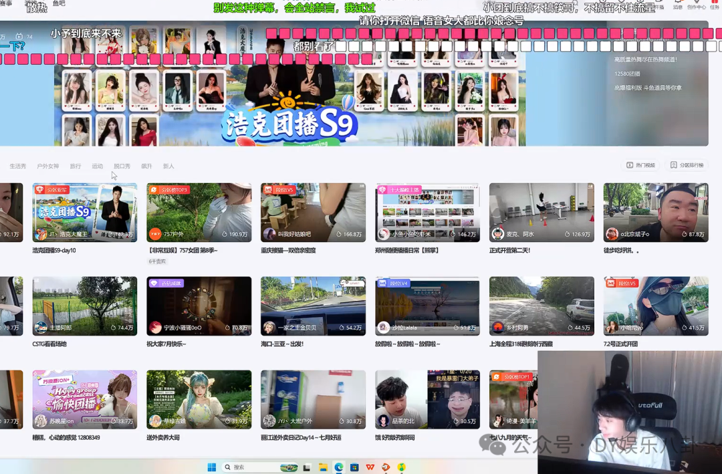Screen dimensions: 722x474
Task: Click the title text "徒步吃饼饼"
Action: pos(621,251)
